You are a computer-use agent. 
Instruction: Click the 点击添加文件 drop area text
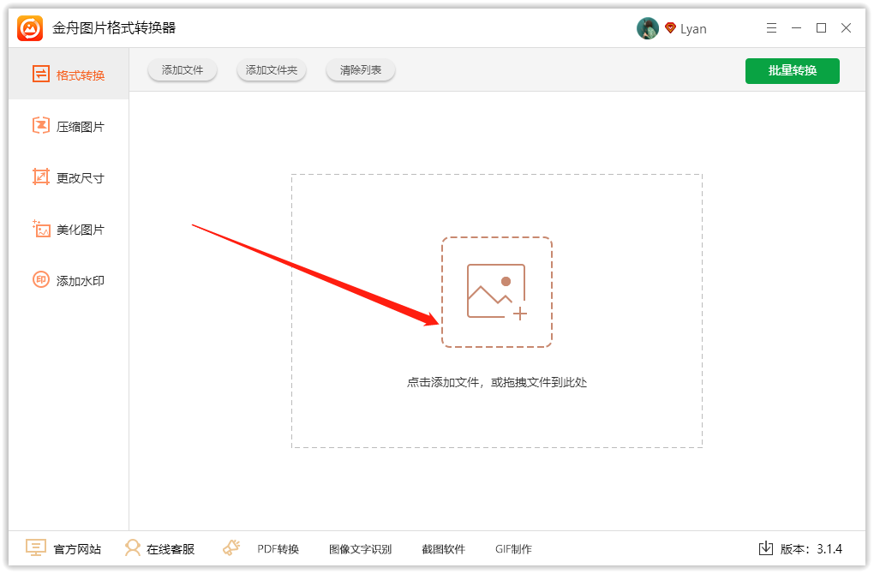[497, 382]
